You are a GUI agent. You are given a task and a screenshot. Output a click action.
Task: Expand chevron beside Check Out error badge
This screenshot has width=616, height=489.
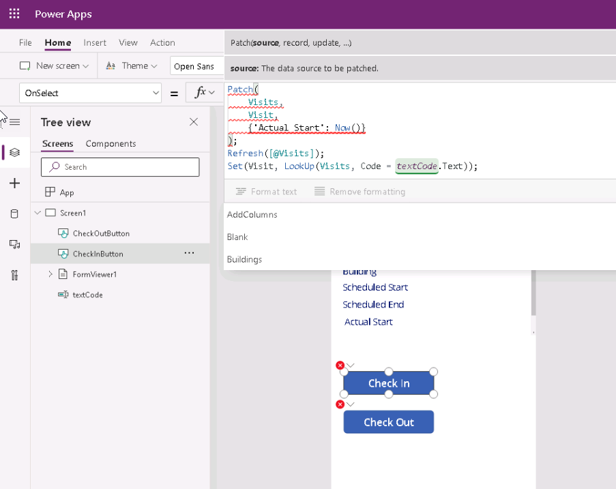(x=351, y=404)
